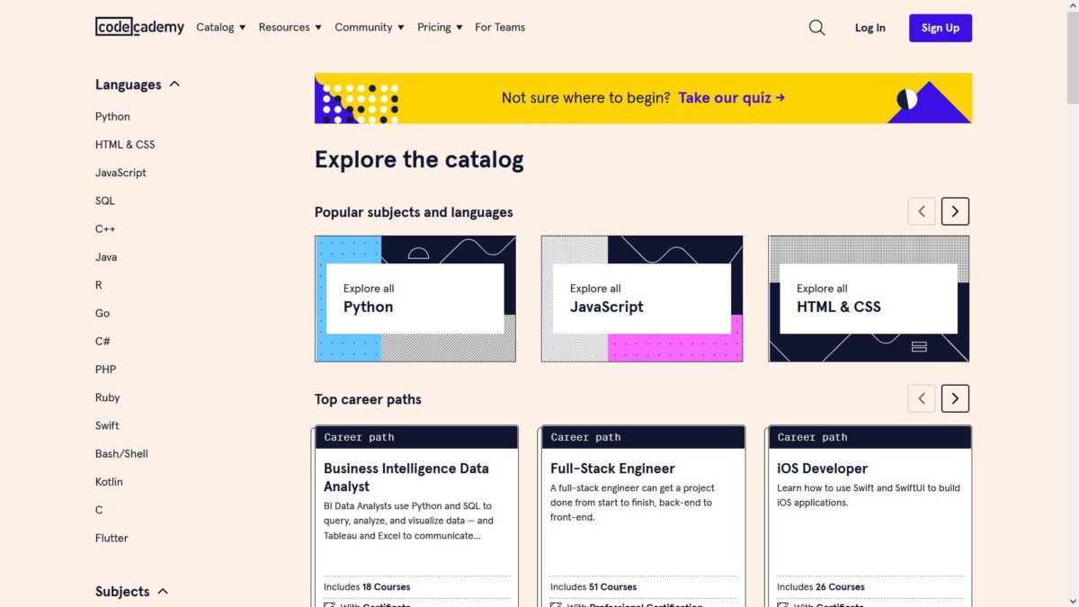
Task: Take our quiz from the banner
Action: [731, 98]
